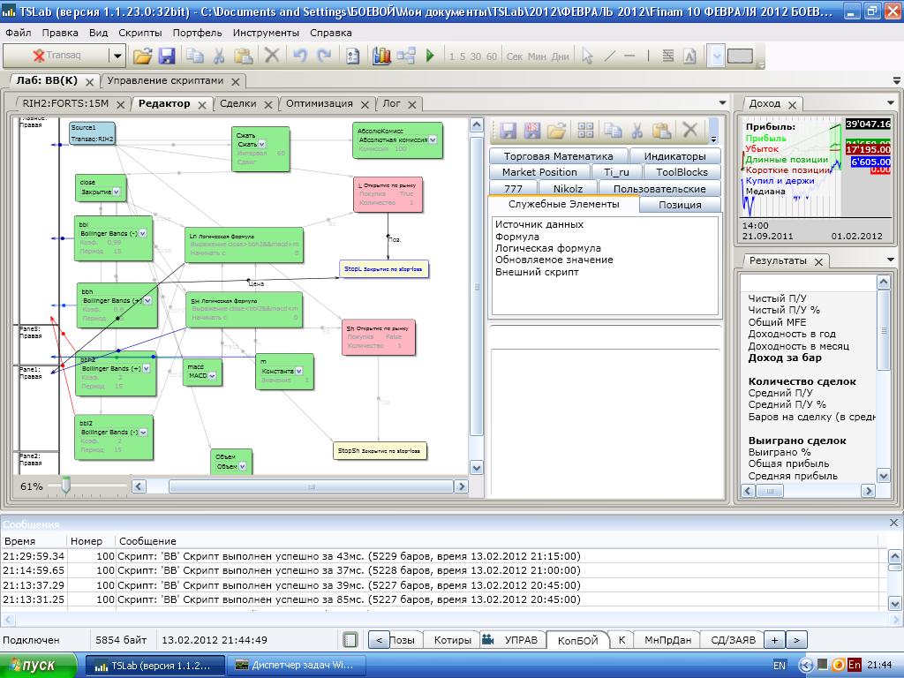This screenshot has width=904, height=678.
Task: Click the Котиры workspace button
Action: tap(452, 640)
